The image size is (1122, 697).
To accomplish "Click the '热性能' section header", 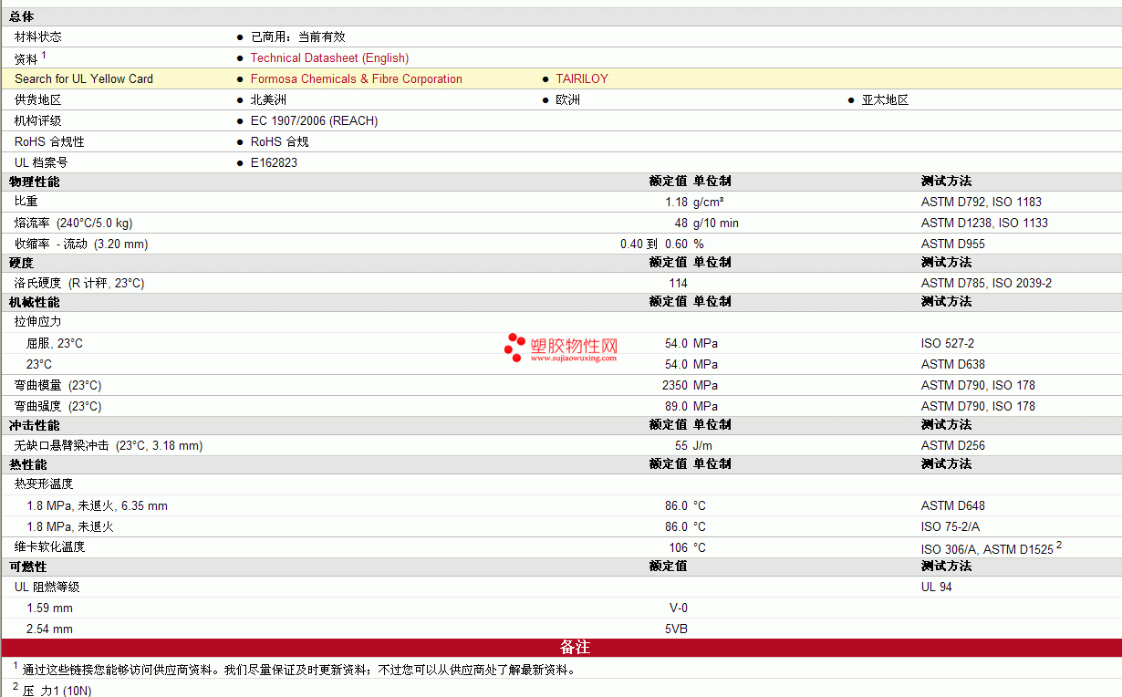I will point(27,464).
